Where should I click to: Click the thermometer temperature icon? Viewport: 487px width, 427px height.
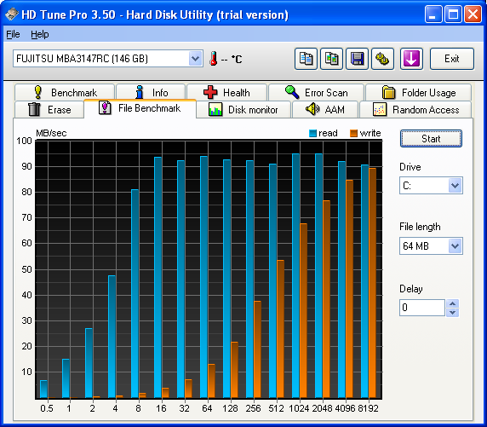coord(213,59)
